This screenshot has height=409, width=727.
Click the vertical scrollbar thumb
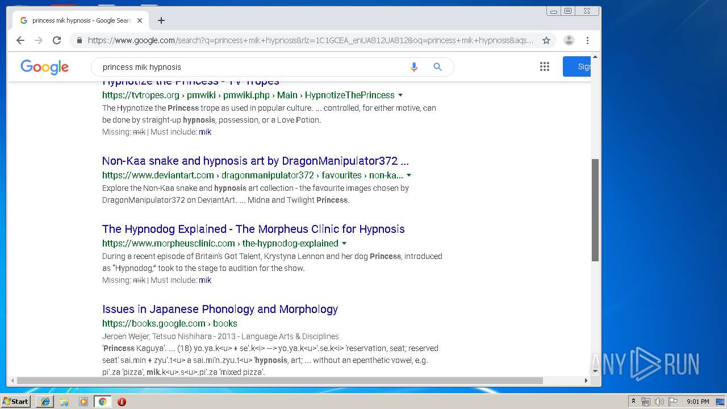(x=595, y=210)
